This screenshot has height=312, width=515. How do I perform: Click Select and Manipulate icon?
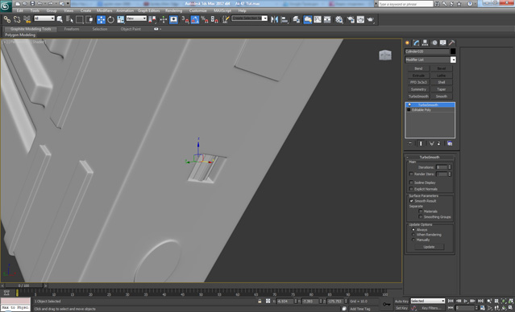[x=164, y=19]
